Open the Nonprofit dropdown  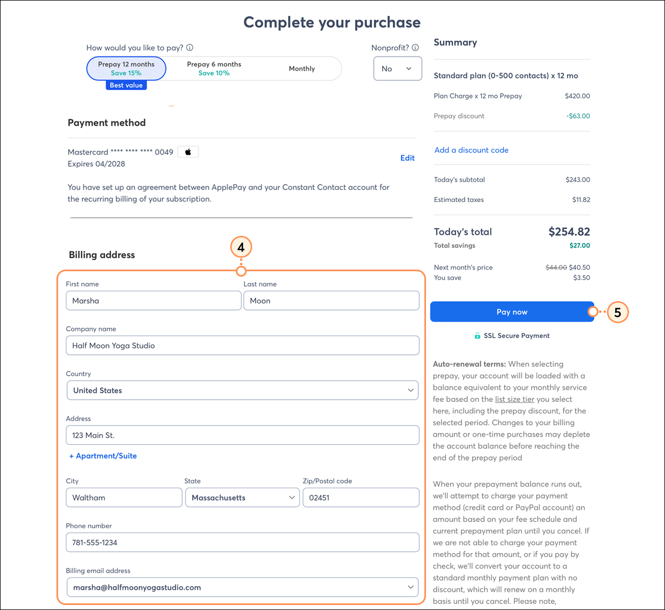[398, 69]
